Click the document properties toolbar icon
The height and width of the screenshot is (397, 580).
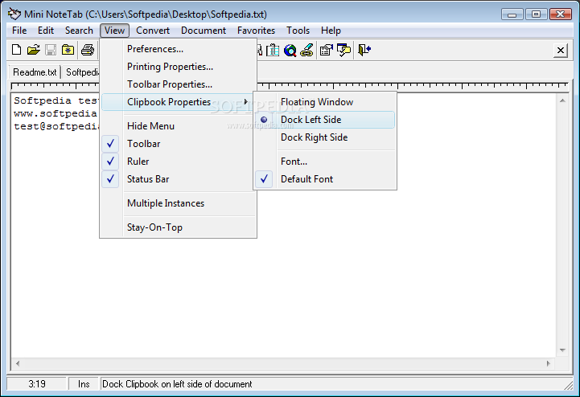[x=327, y=50]
